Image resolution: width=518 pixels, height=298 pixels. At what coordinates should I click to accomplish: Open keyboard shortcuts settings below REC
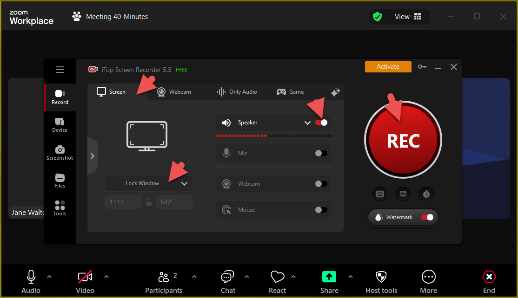pos(380,194)
